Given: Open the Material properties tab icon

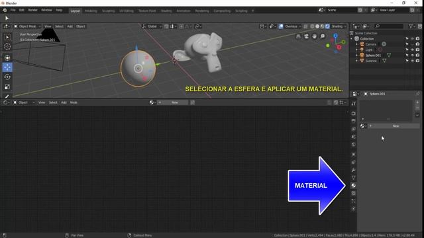Looking at the screenshot, I should tap(353, 186).
